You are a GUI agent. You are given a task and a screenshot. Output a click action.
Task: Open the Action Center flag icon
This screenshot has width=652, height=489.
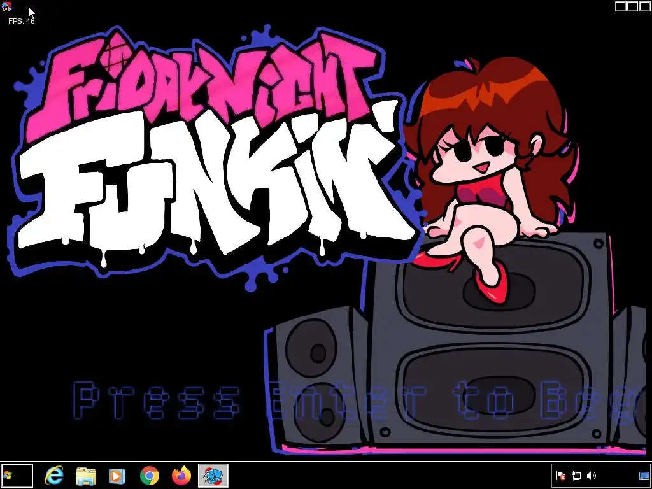click(x=560, y=476)
